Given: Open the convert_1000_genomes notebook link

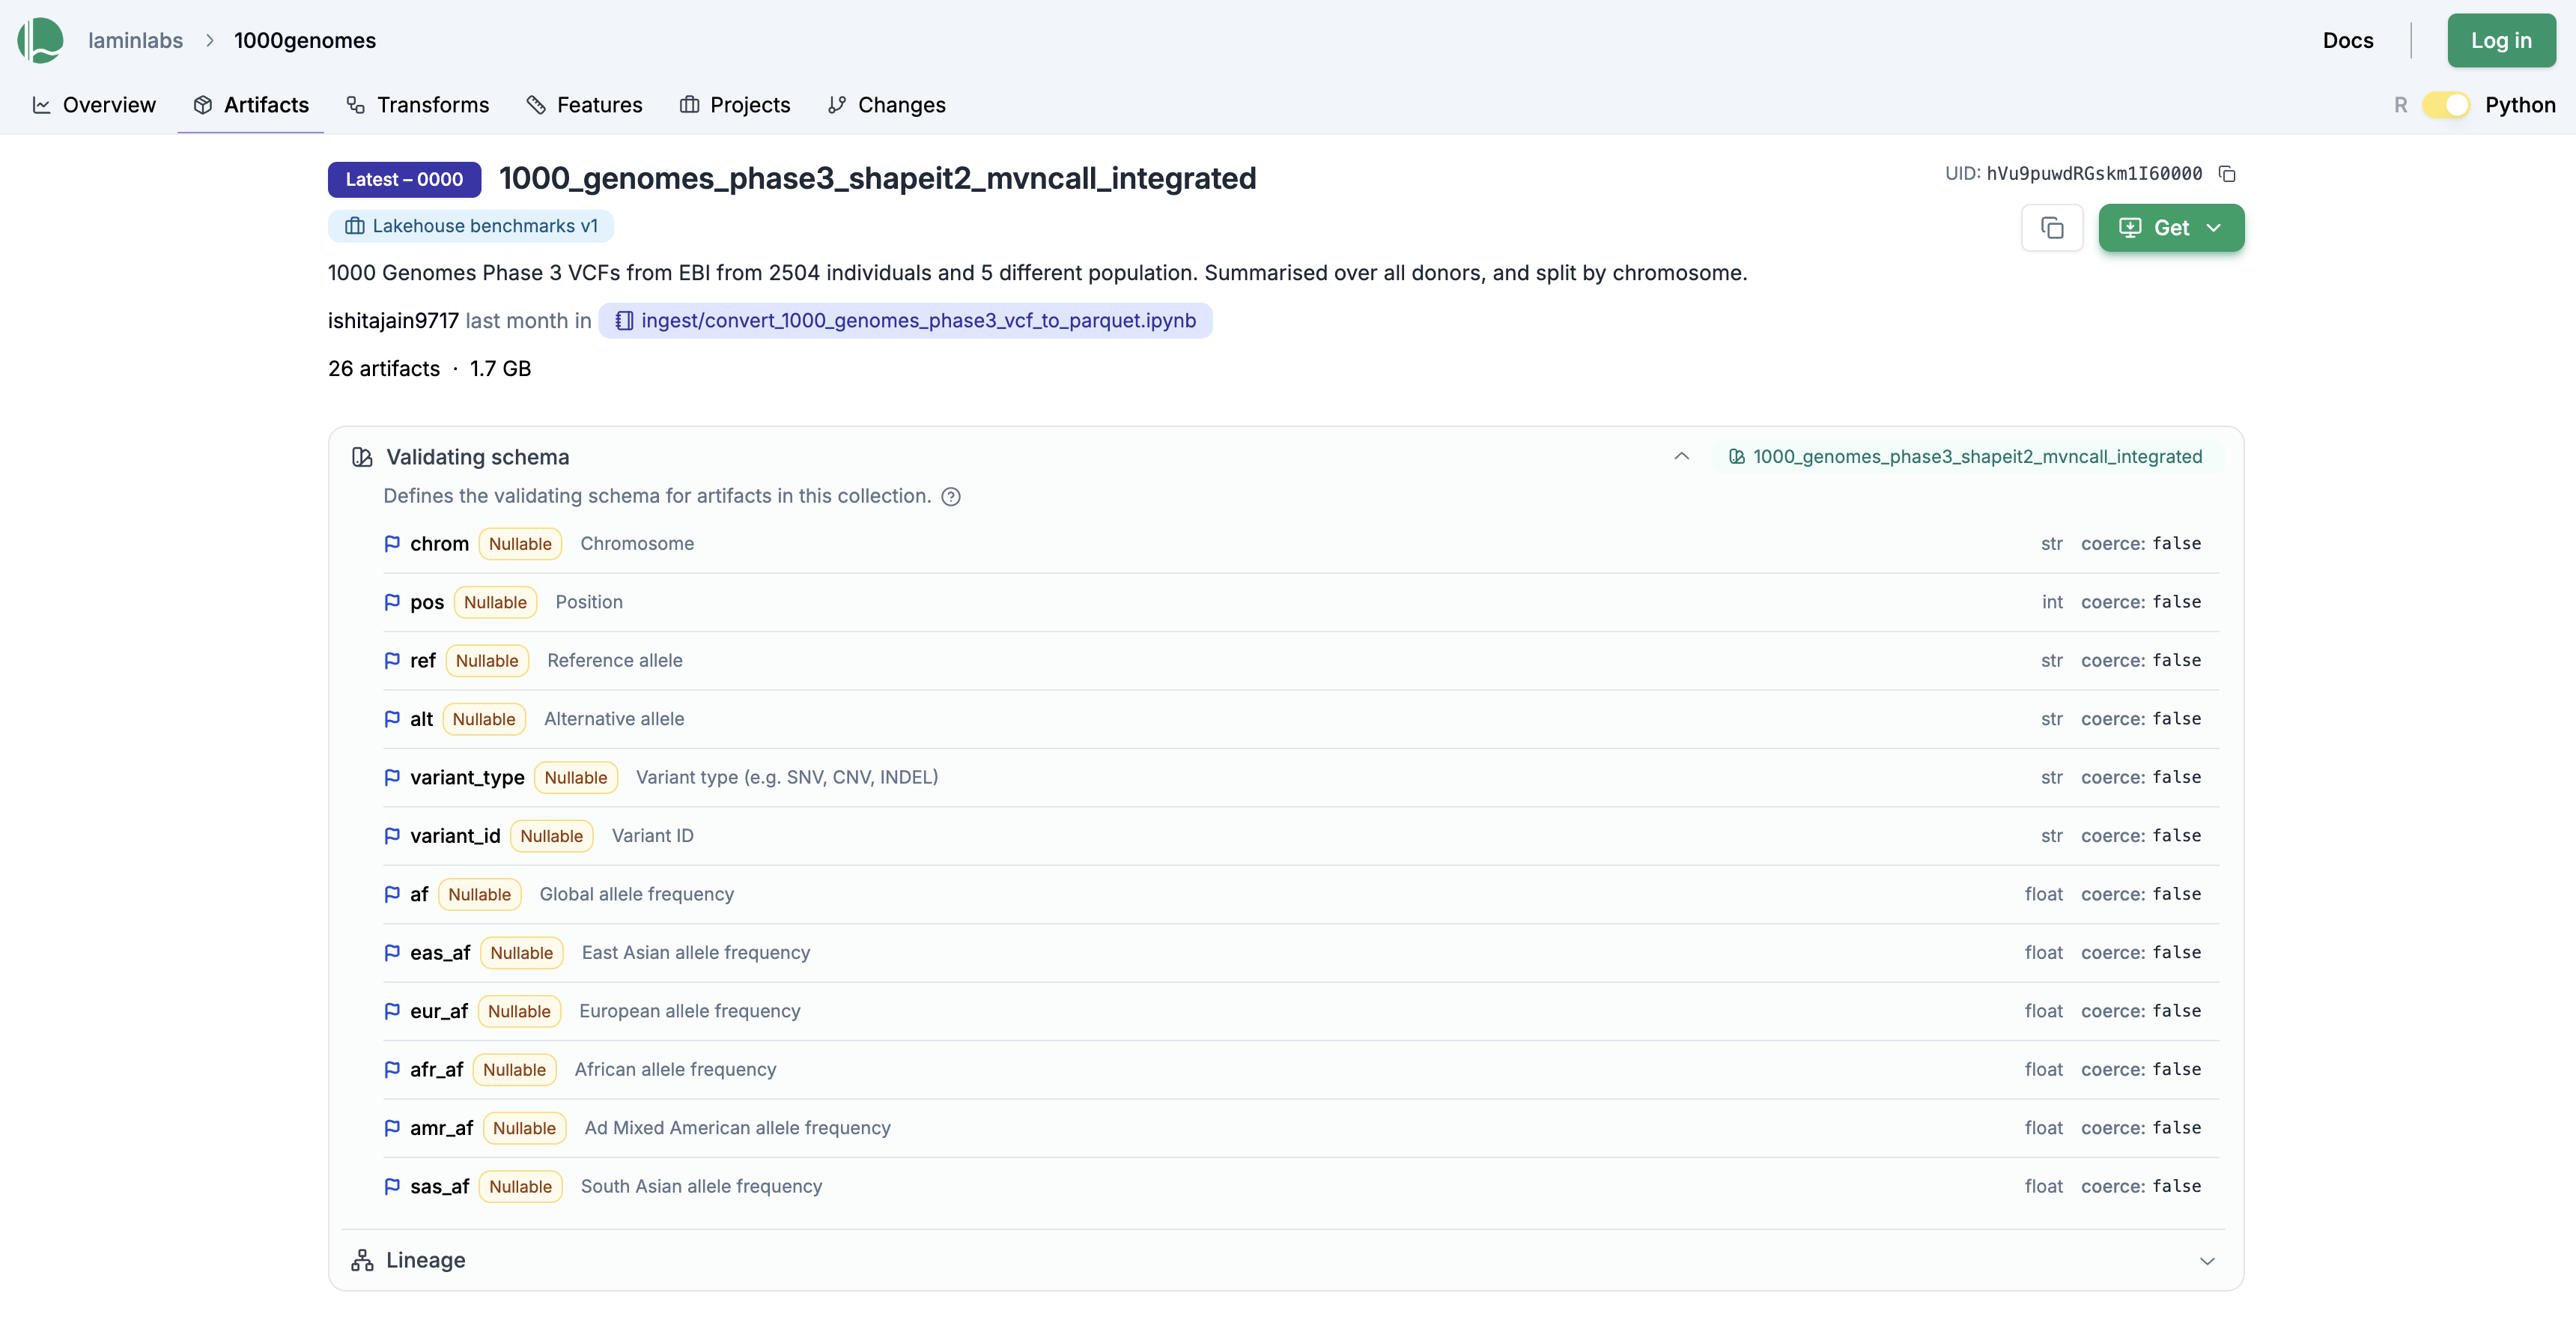Looking at the screenshot, I should (x=905, y=320).
